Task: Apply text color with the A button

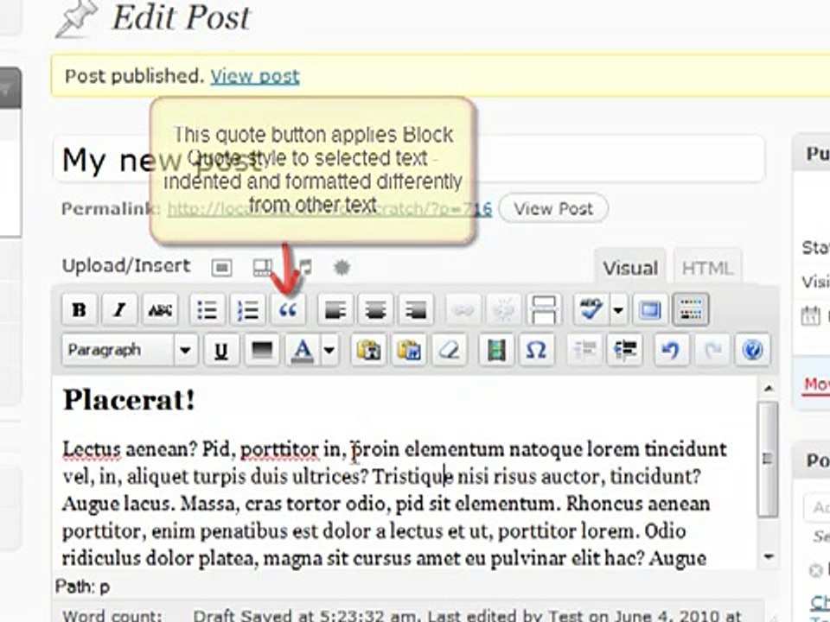Action: click(303, 350)
